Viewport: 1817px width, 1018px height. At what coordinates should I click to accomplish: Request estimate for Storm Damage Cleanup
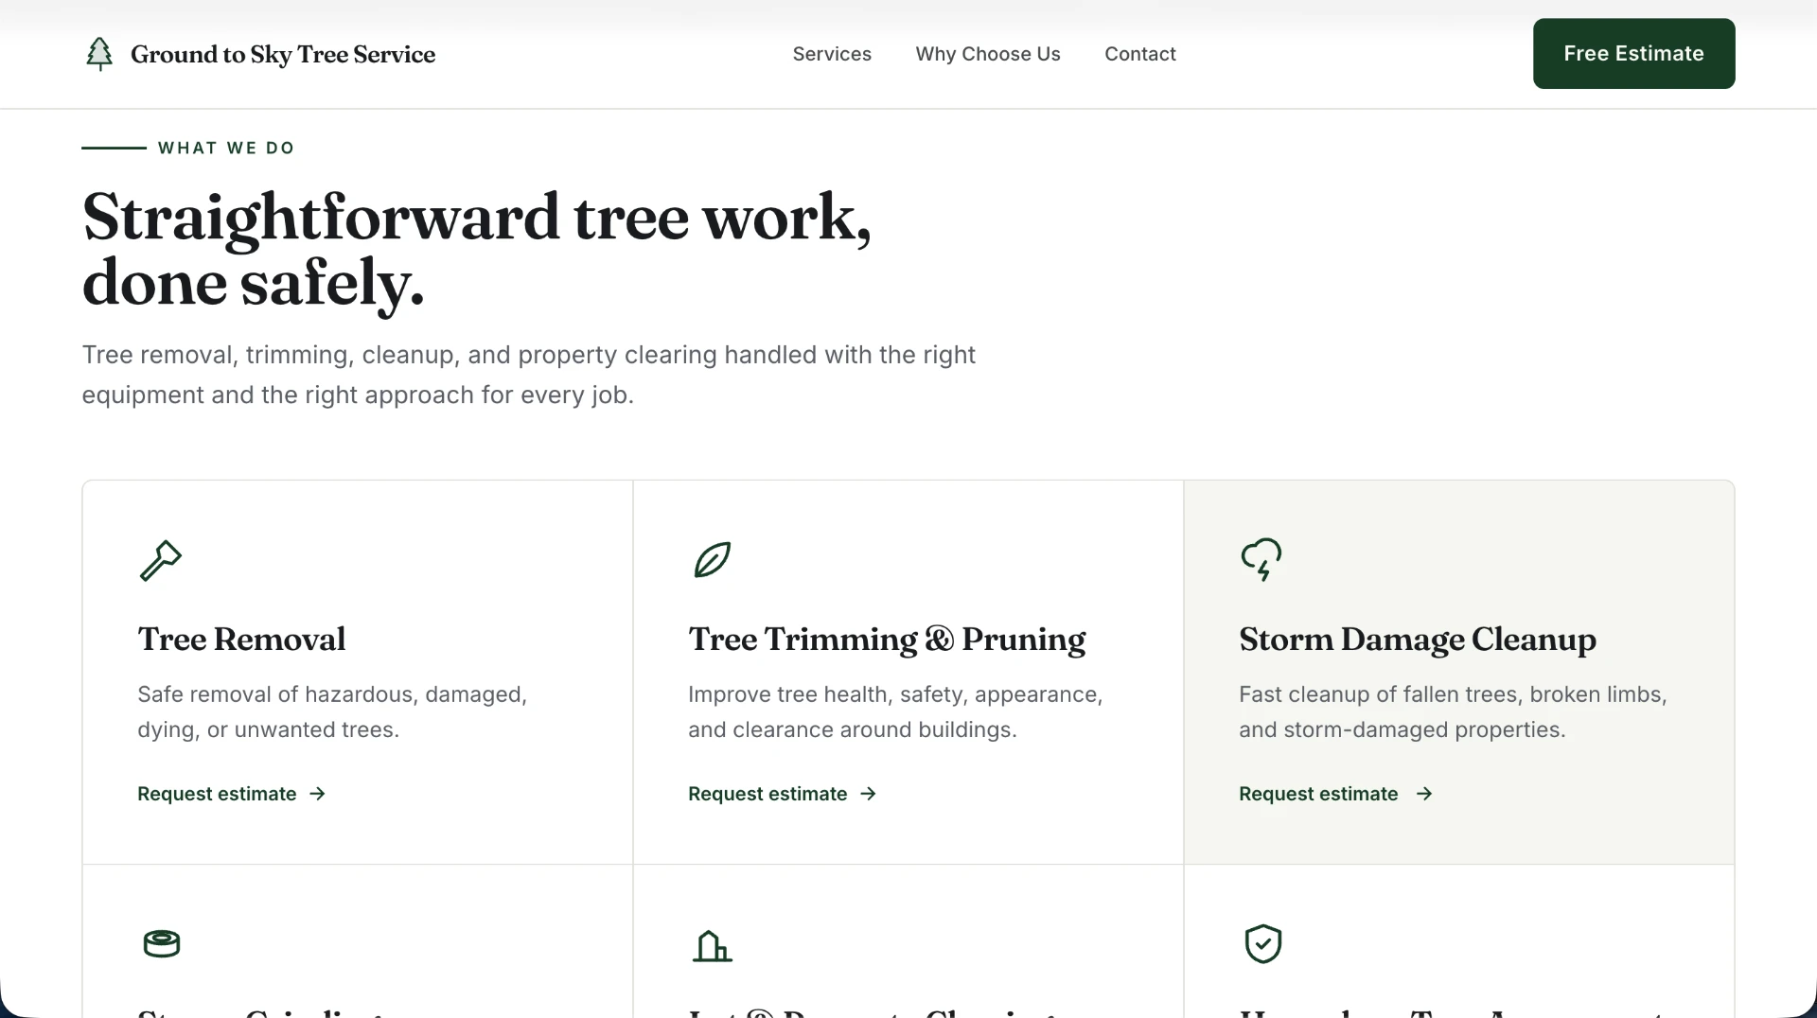[x=1335, y=794]
